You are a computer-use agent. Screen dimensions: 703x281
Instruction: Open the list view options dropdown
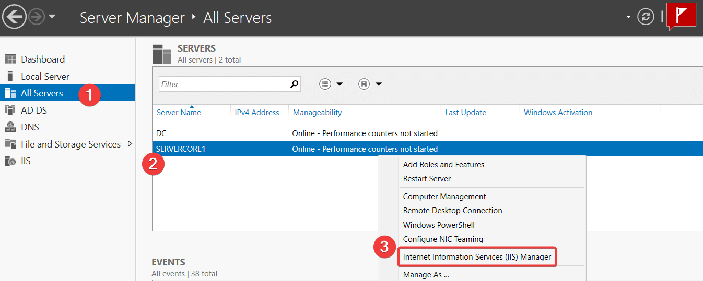[x=331, y=84]
